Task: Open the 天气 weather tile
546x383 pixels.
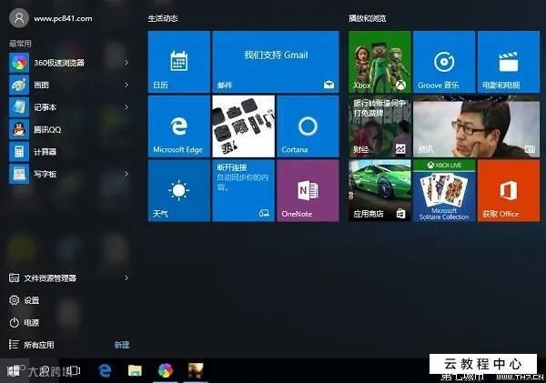Action: [x=179, y=190]
